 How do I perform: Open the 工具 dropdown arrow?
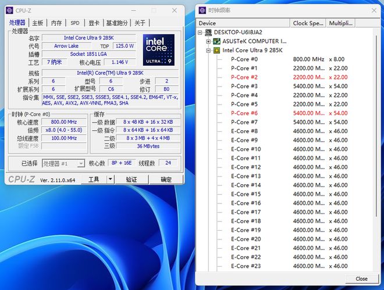[111, 180]
